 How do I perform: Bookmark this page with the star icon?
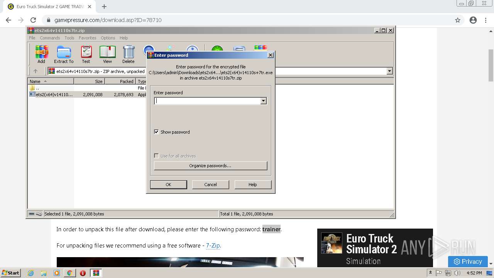458,20
